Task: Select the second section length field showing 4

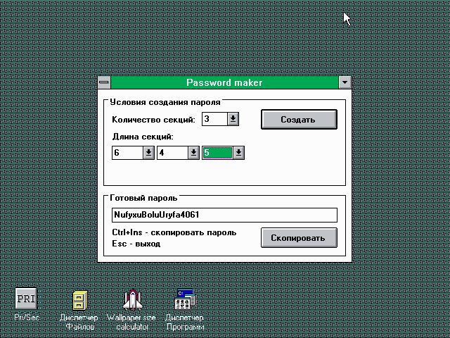Action: pos(172,152)
